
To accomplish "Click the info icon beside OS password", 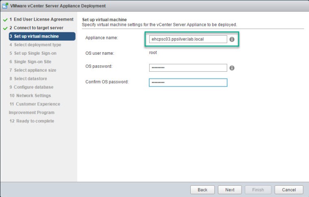I will pyautogui.click(x=232, y=68).
